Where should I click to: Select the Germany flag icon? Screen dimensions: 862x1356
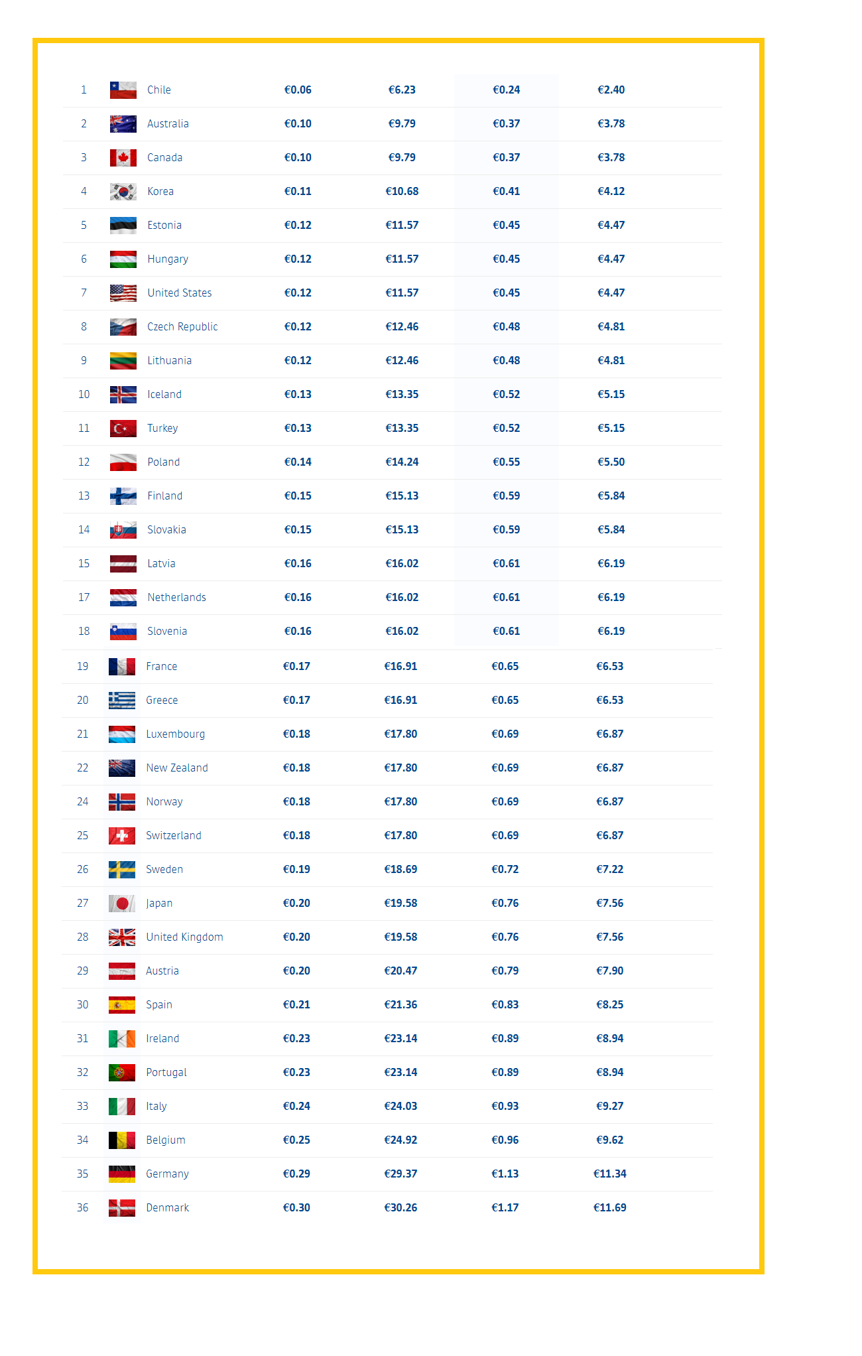122,1174
